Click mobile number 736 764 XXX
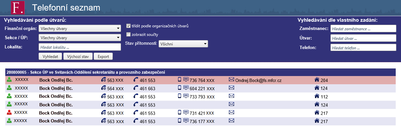 coord(202,80)
